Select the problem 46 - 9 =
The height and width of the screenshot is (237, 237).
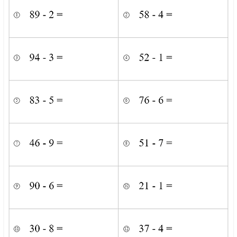pyautogui.click(x=46, y=143)
